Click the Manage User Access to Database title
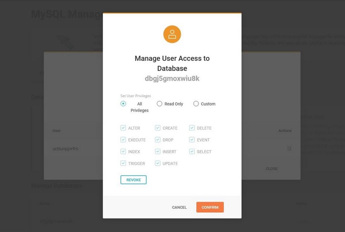Screen dimensions: 345x232 tap(172, 64)
